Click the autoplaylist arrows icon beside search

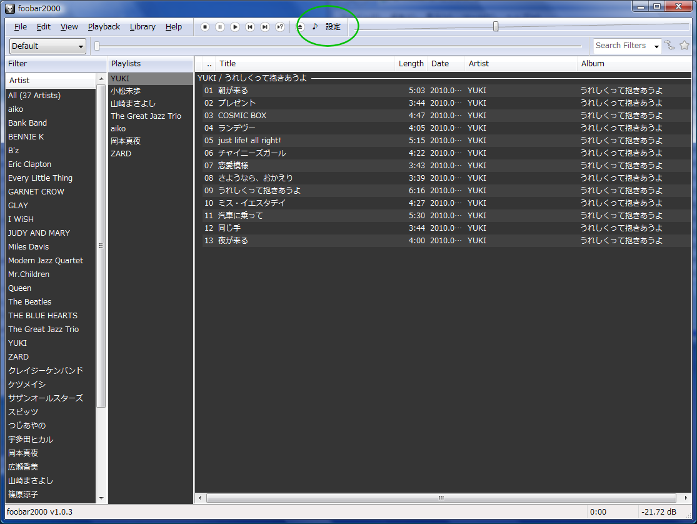click(x=669, y=45)
